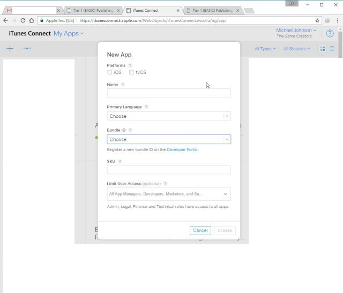
Task: Open the Developer Portal link
Action: point(182,149)
